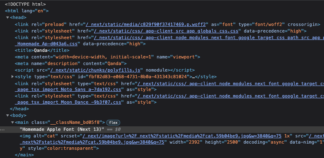
Task: Open the cat.59b04be9.jpg srcset link
Action: [x=182, y=136]
